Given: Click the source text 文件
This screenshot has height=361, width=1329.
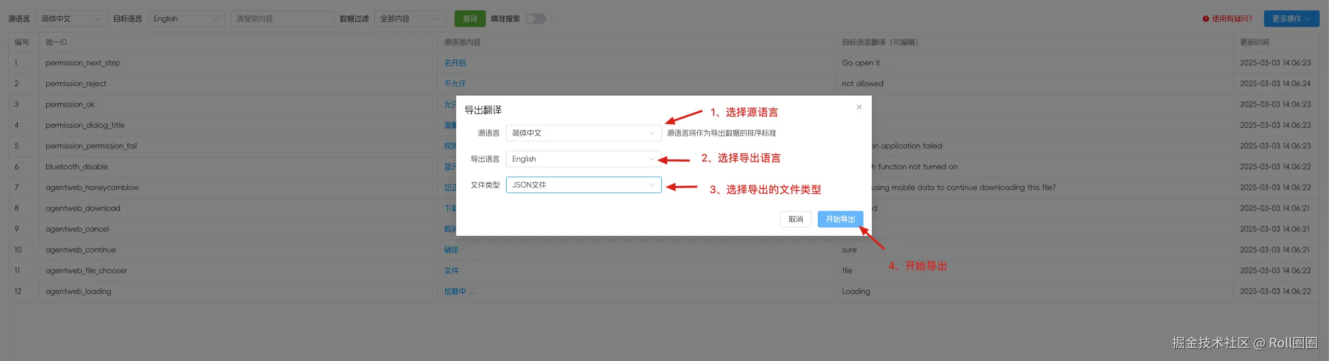Looking at the screenshot, I should tap(451, 271).
